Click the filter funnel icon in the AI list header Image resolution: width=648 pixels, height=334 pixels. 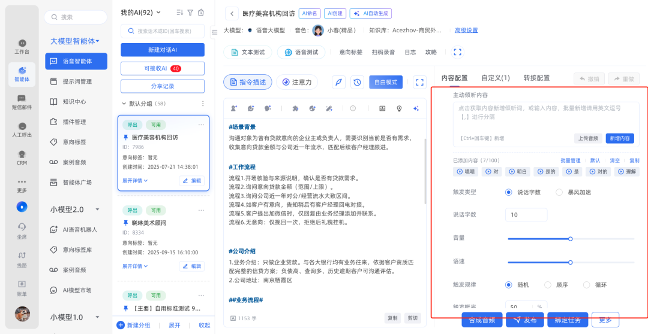[x=190, y=13]
